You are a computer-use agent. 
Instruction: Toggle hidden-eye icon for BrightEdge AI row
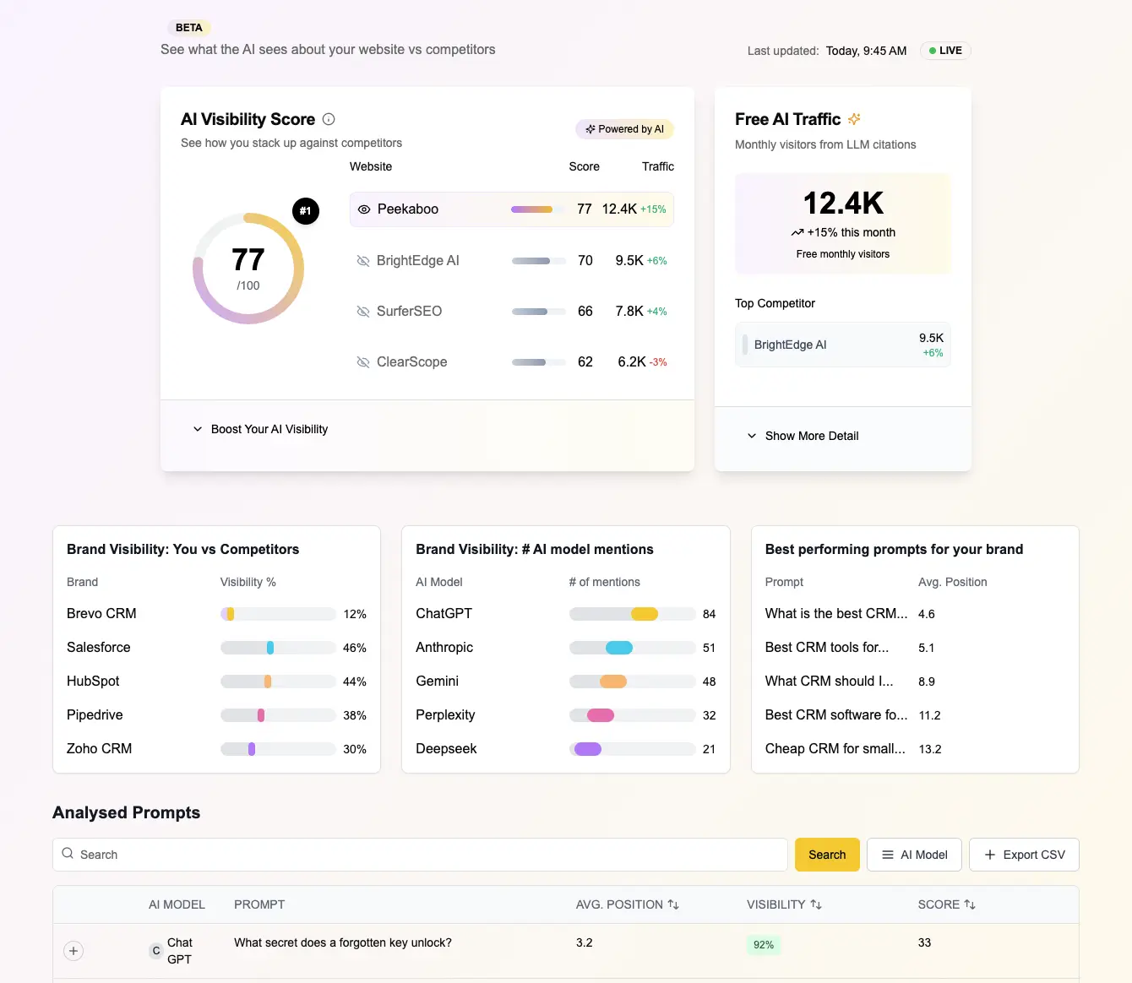pyautogui.click(x=363, y=261)
